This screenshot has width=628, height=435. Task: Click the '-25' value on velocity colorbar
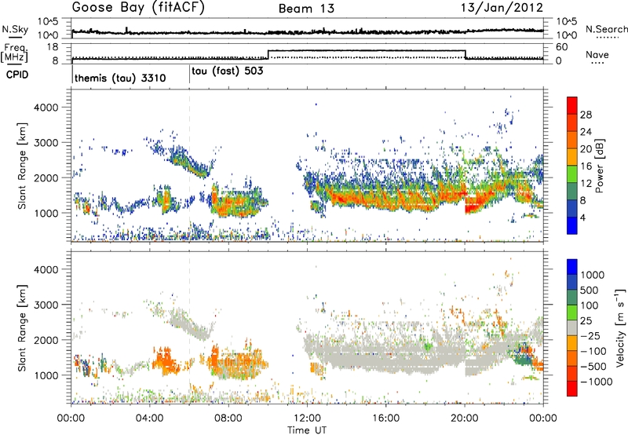[590, 336]
